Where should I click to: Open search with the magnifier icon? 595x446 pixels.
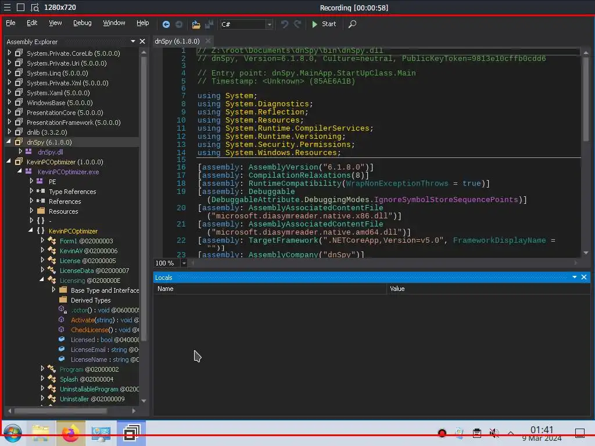coord(352,24)
